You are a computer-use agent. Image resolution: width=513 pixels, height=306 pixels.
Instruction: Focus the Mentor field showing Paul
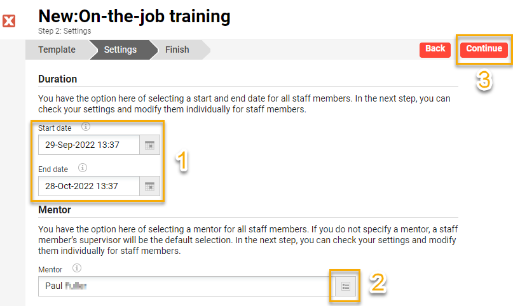[184, 286]
